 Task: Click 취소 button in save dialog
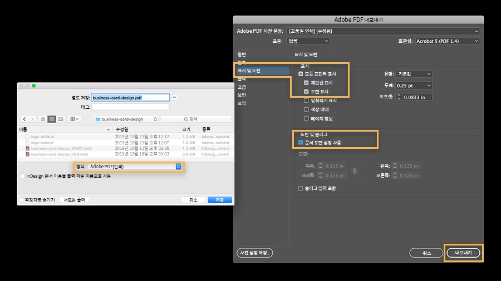(x=193, y=200)
